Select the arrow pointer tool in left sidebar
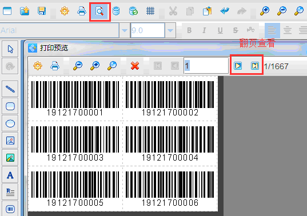This screenshot has height=216, width=307. (x=10, y=49)
